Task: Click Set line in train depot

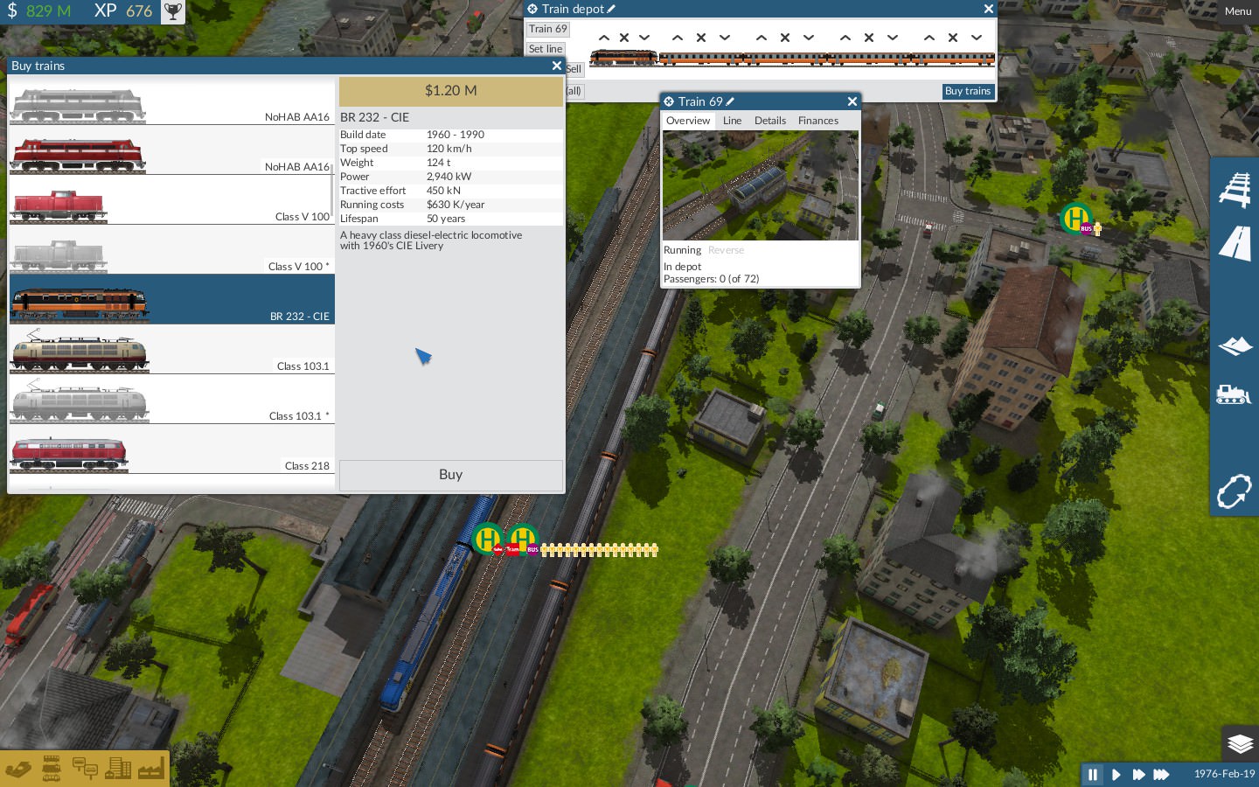Action: click(x=546, y=49)
